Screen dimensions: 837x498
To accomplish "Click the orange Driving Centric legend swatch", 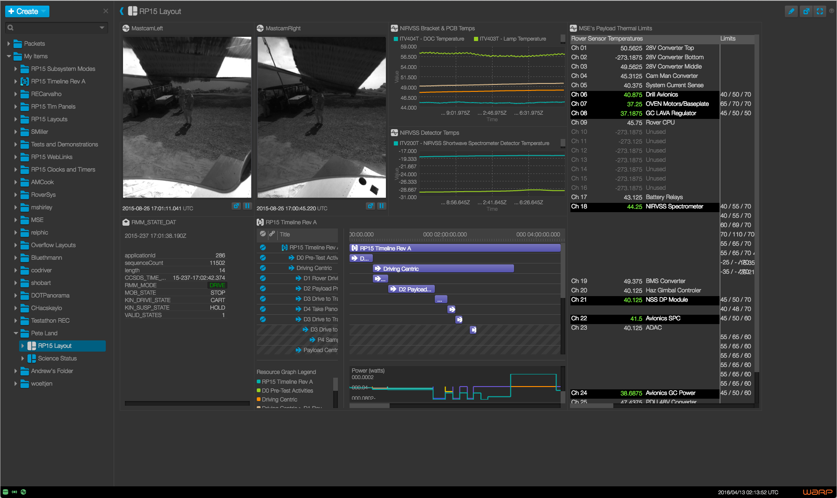I will pos(259,400).
